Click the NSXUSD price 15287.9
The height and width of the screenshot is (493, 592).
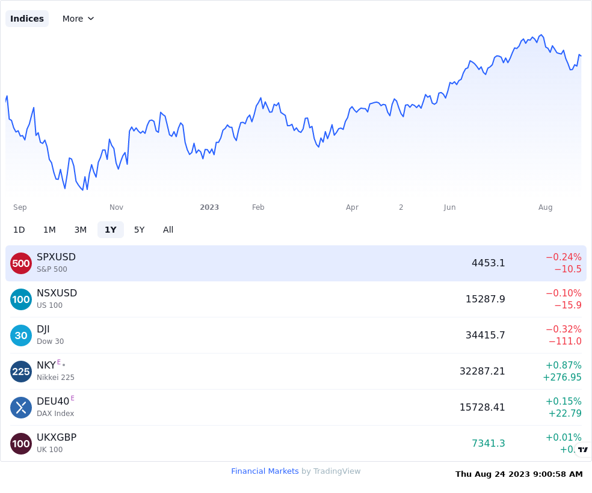pos(485,299)
